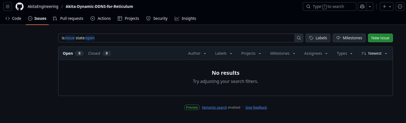Open the plus create-new dropdown
This screenshot has width=406, height=123.
[x=387, y=7]
